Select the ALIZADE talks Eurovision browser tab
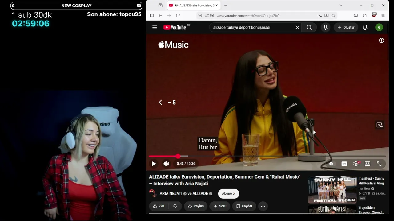 193,6
